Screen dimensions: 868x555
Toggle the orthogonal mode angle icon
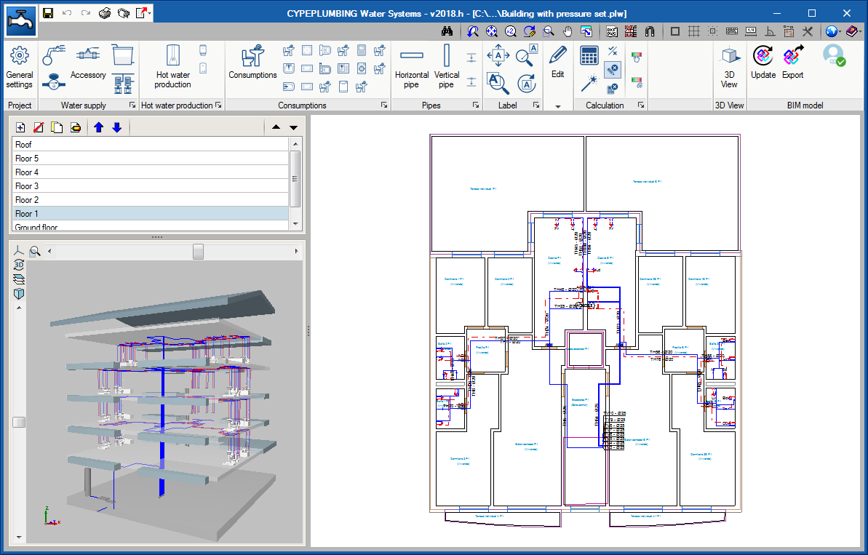pos(770,31)
